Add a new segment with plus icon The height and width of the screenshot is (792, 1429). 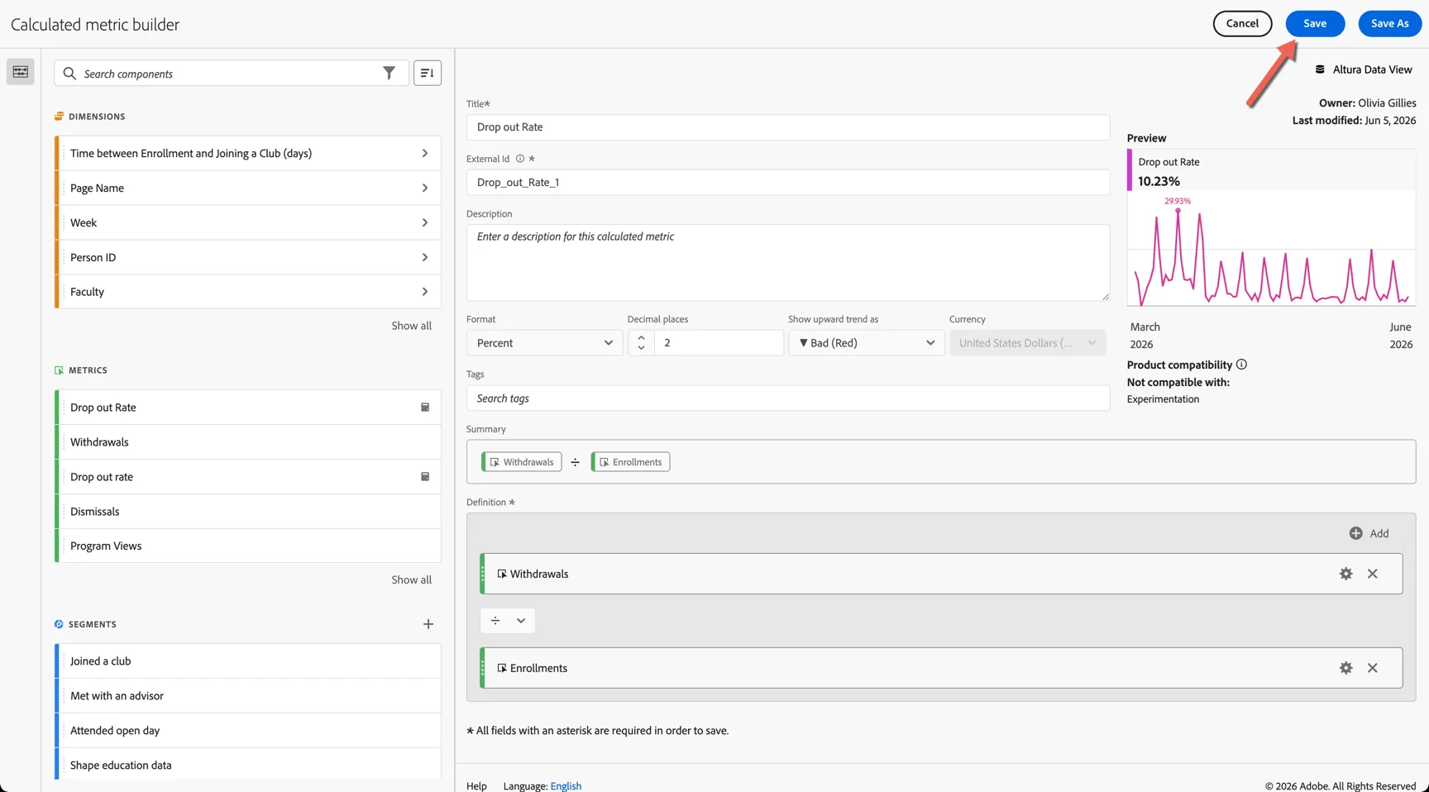pyautogui.click(x=428, y=624)
